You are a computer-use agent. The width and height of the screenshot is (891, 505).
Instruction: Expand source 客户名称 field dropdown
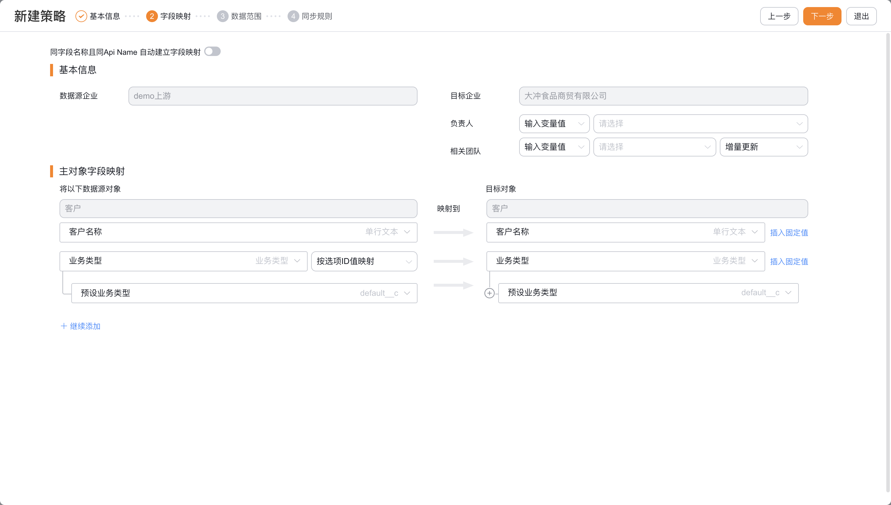(238, 232)
